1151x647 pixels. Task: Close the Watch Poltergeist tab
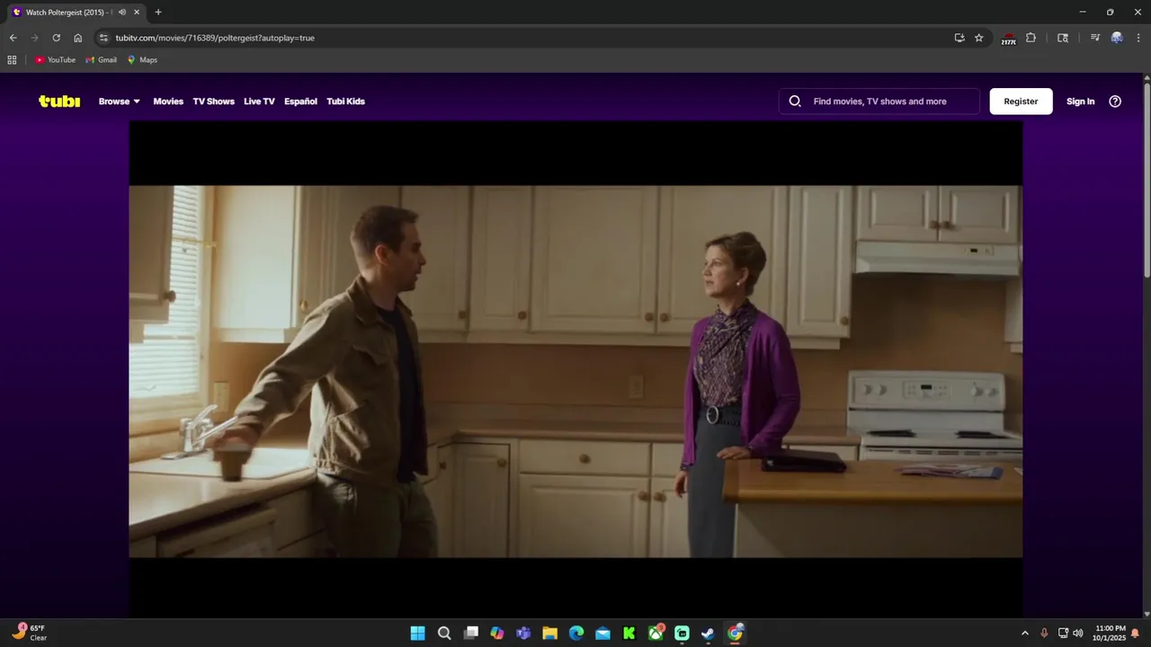click(x=137, y=12)
